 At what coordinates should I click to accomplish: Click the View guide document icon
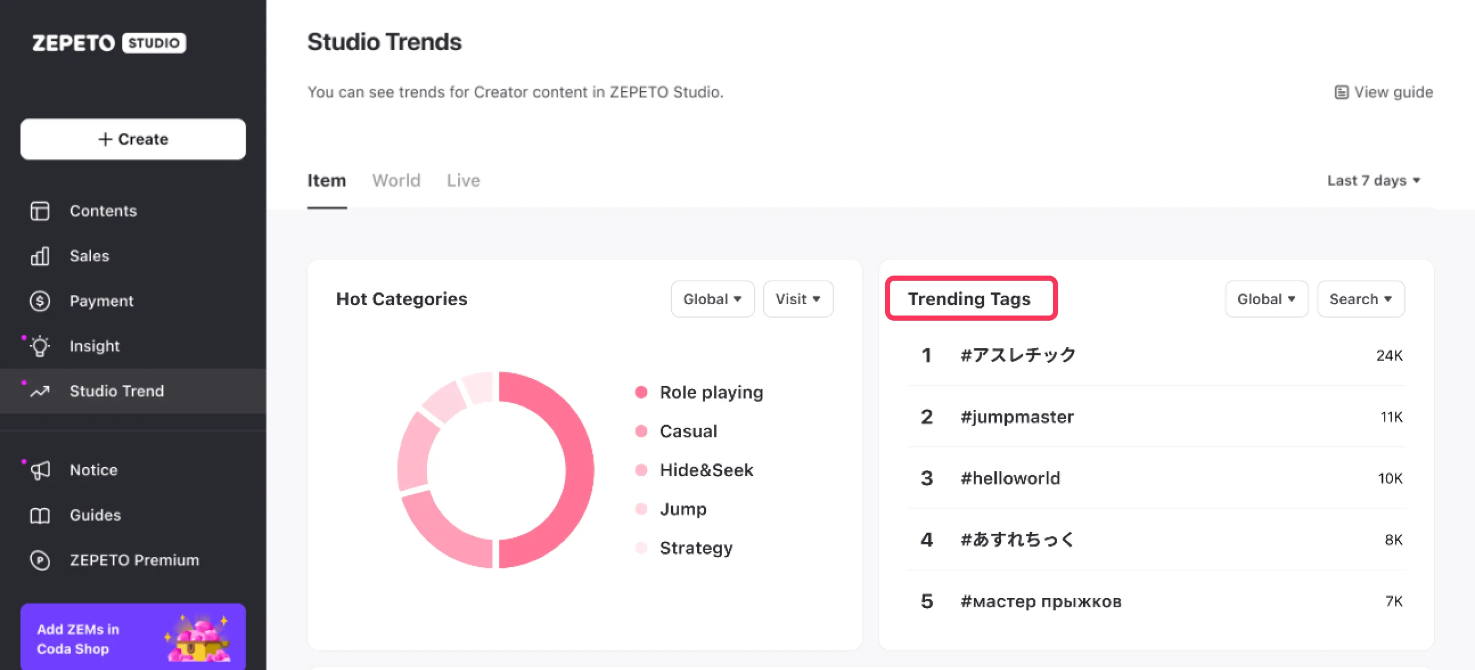coord(1341,92)
